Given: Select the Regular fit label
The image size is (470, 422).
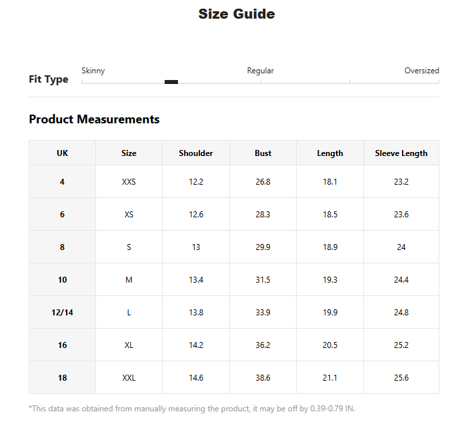Looking at the screenshot, I should coord(260,71).
